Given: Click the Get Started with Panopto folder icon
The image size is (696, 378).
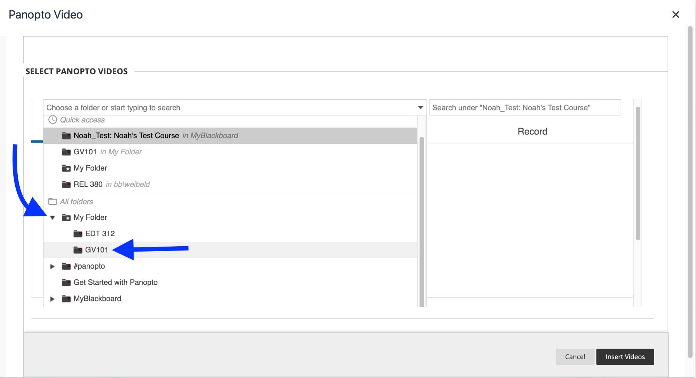Looking at the screenshot, I should tap(66, 283).
